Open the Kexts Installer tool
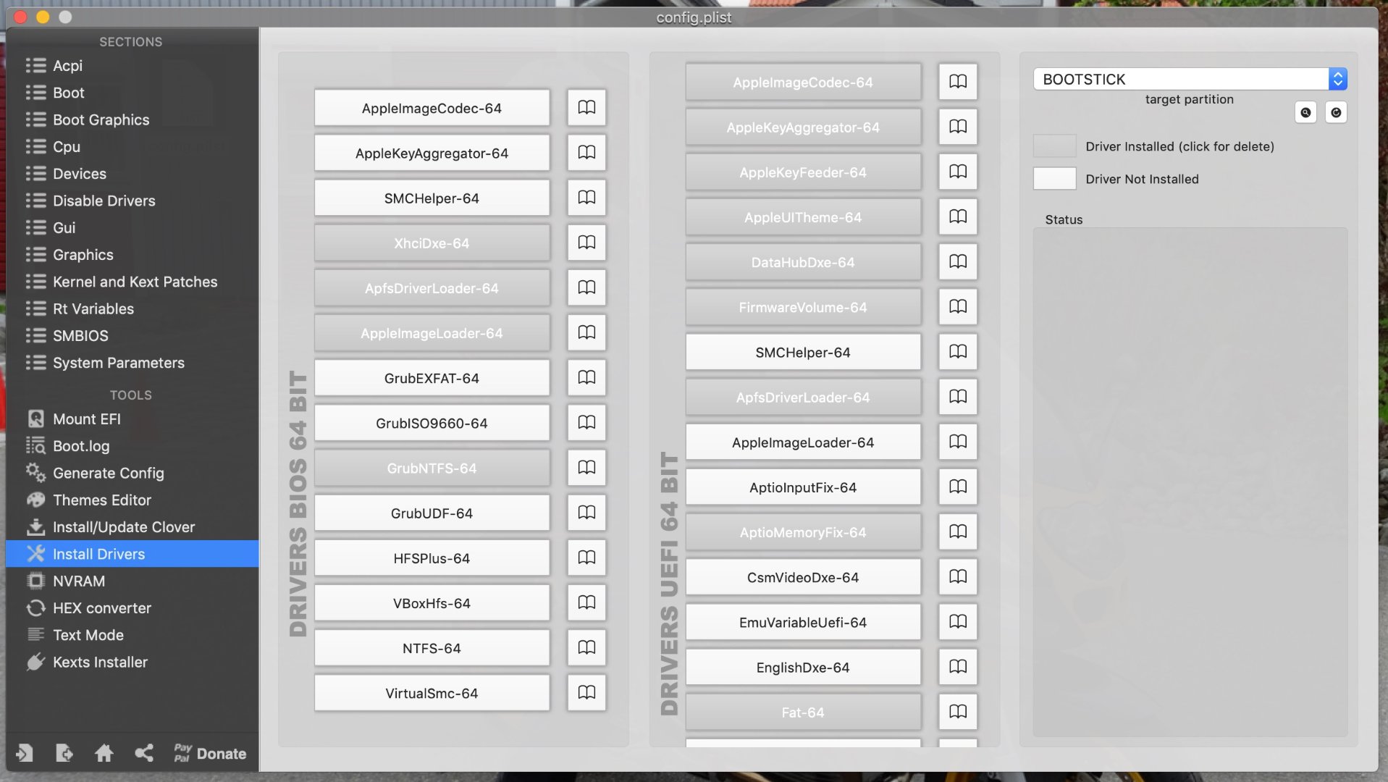 132,662
